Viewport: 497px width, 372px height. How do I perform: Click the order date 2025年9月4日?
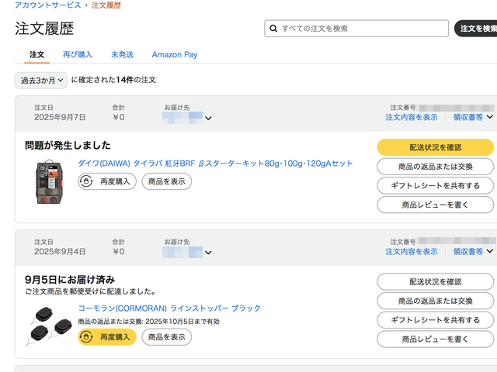tap(60, 251)
